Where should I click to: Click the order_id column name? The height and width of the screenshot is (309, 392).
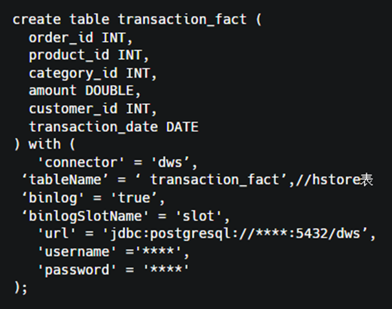[61, 38]
